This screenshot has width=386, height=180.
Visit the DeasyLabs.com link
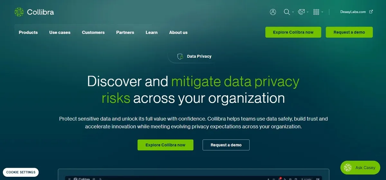tap(353, 12)
